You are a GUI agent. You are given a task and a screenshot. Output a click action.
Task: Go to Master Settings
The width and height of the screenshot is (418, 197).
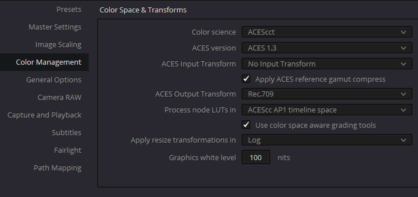(x=55, y=27)
